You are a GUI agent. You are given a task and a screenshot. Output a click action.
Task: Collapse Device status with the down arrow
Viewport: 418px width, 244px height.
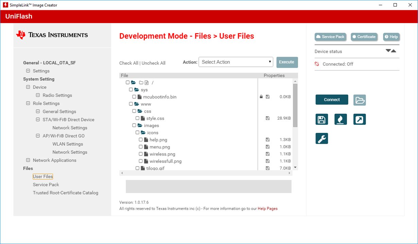click(x=388, y=51)
